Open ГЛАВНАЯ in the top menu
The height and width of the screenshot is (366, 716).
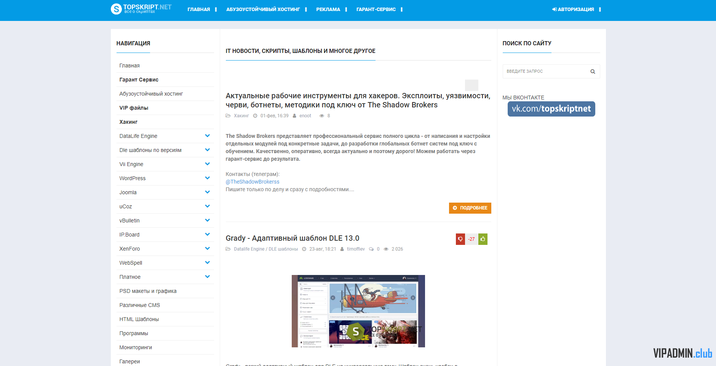(199, 10)
